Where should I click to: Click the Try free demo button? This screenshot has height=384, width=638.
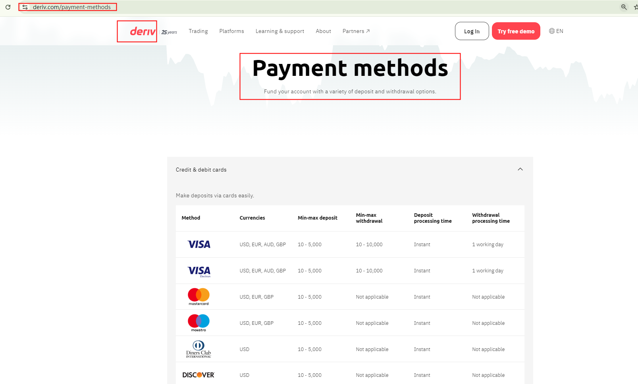[516, 31]
